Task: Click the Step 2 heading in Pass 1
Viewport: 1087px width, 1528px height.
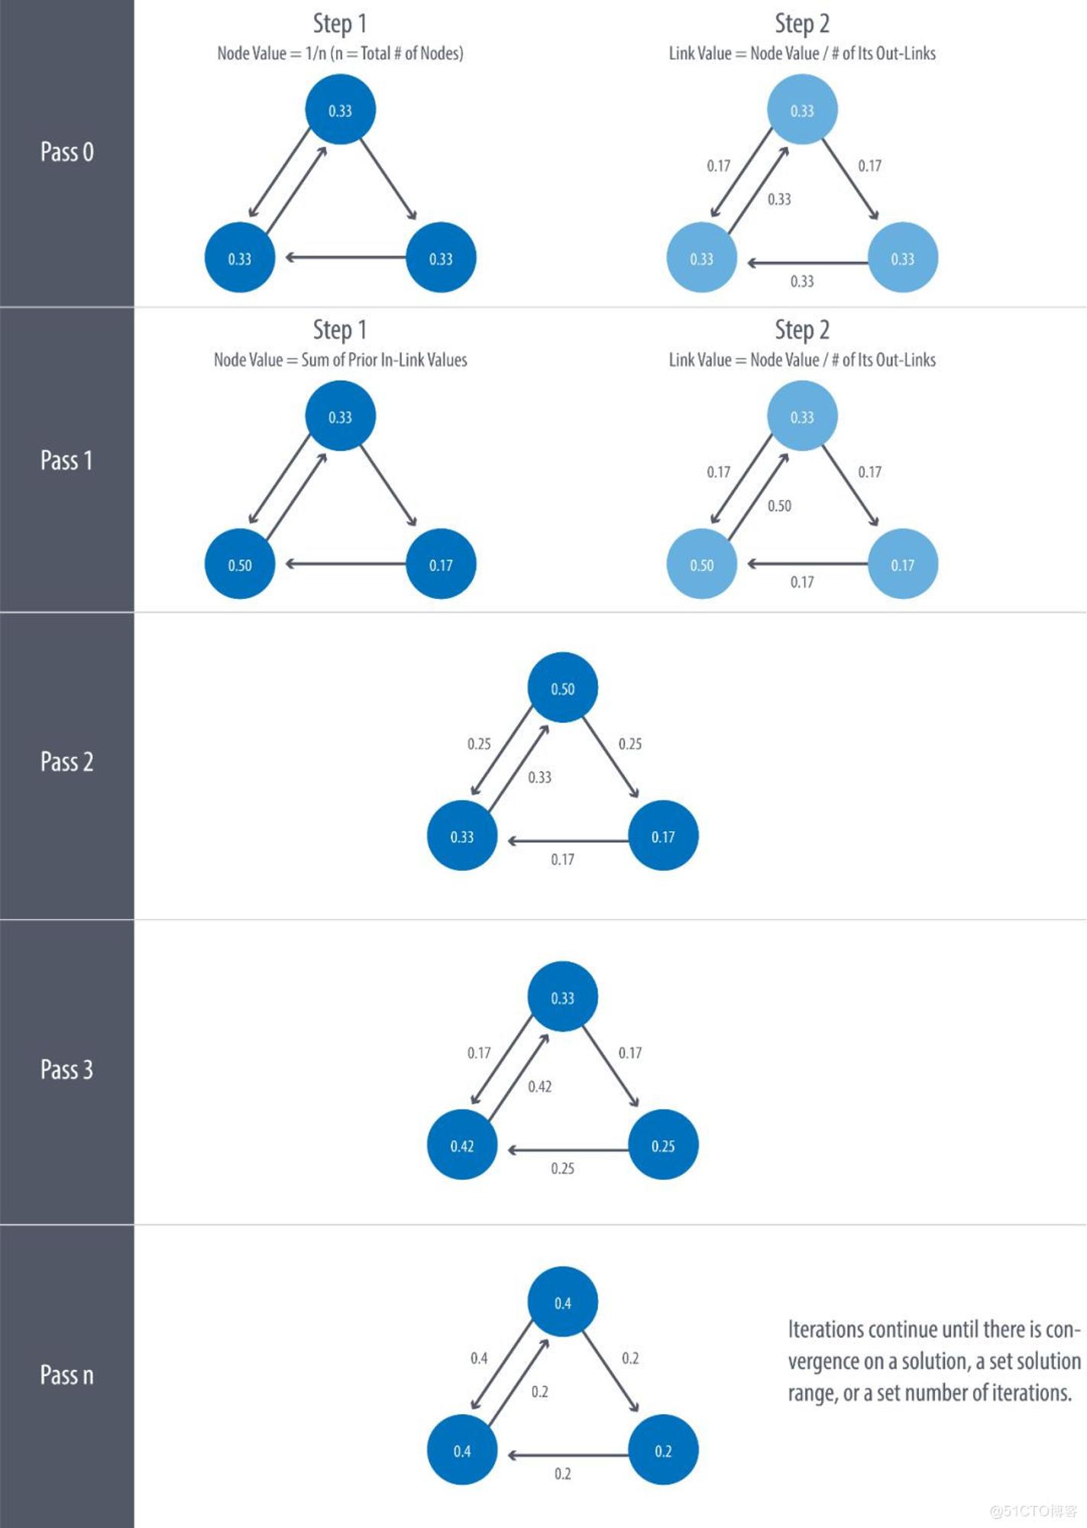Action: [x=802, y=330]
